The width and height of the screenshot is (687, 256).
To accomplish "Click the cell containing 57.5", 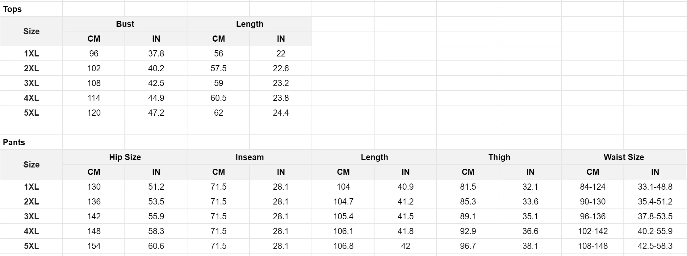I will 219,68.
